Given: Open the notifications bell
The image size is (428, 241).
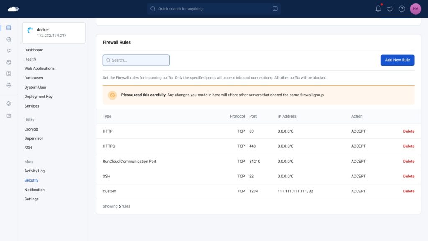Looking at the screenshot, I should pyautogui.click(x=378, y=9).
